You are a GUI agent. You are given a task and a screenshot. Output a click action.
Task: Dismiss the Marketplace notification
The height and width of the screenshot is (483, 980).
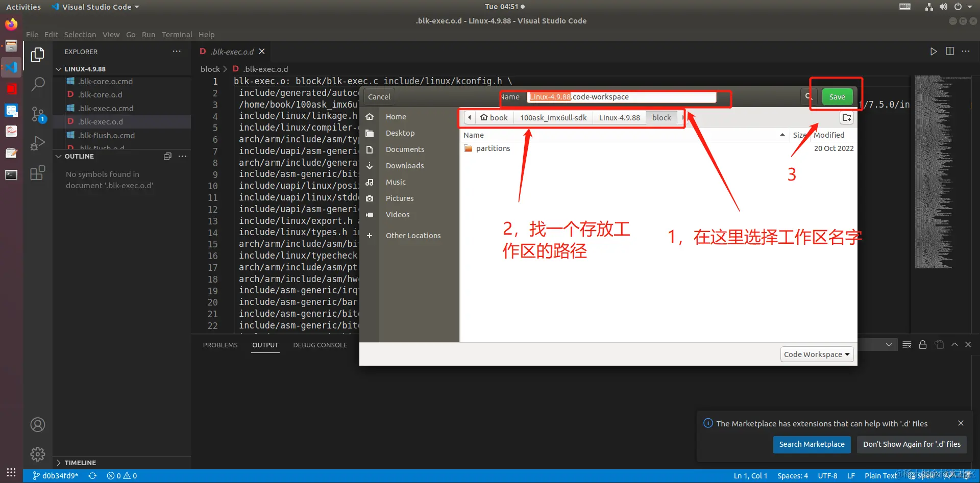point(961,423)
